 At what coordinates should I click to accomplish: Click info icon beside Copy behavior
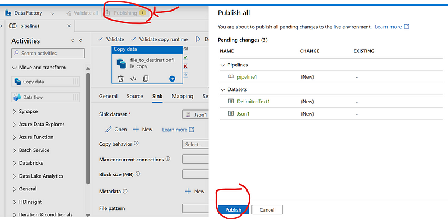pos(136,144)
